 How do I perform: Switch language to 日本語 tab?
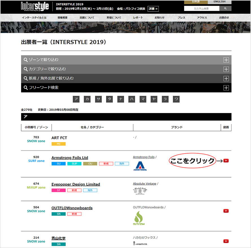196,2
